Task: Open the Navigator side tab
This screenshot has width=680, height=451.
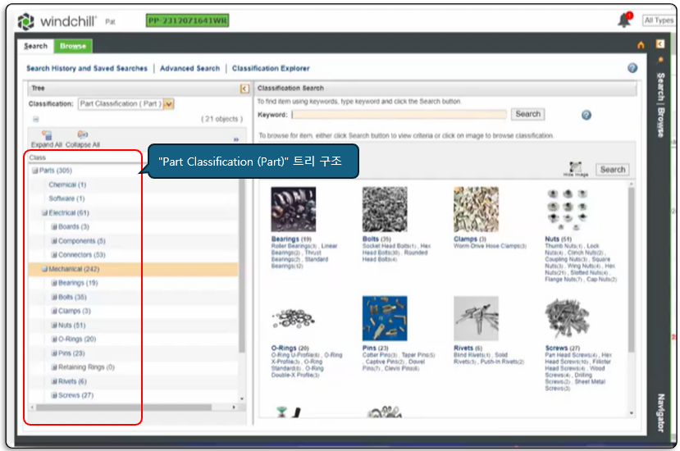Action: pyautogui.click(x=660, y=412)
